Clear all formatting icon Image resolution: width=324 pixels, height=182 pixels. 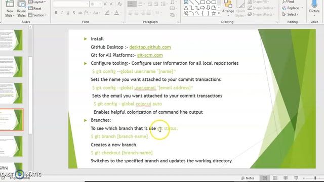[x=119, y=4]
